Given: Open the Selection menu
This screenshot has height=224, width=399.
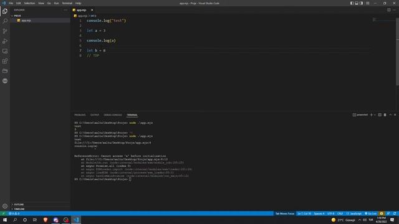Looking at the screenshot, I should [x=29, y=3].
